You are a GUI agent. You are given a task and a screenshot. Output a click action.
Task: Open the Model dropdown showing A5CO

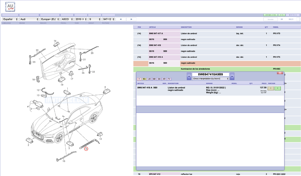pyautogui.click(x=67, y=19)
